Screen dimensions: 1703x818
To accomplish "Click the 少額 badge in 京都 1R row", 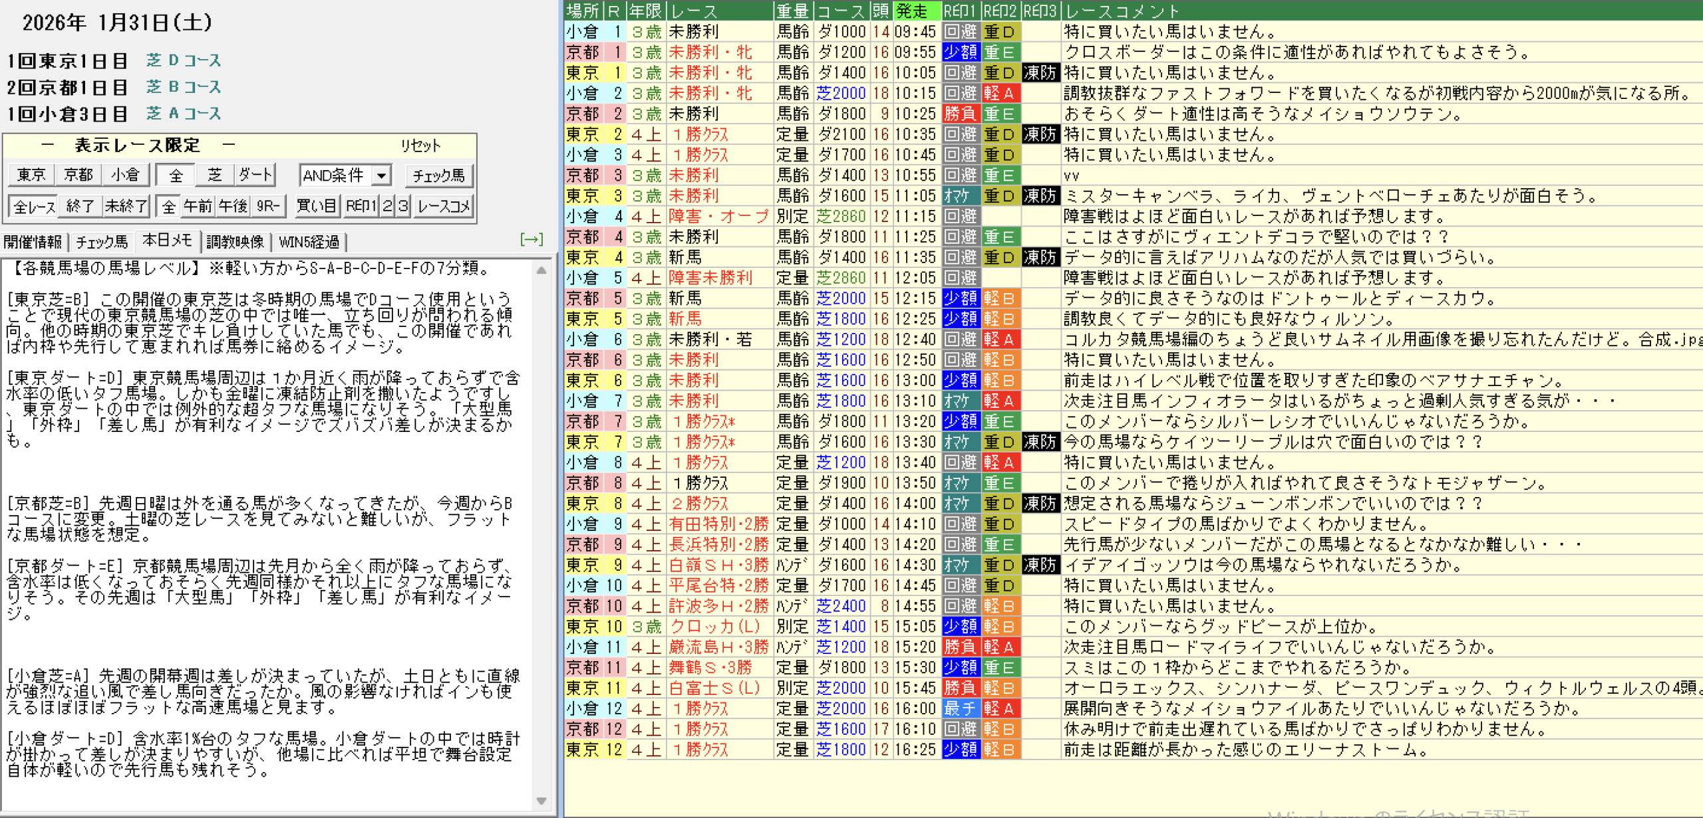I will click(x=960, y=52).
